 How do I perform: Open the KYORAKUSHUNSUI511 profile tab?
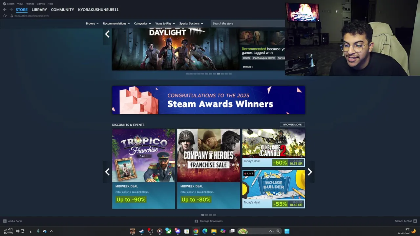98,10
